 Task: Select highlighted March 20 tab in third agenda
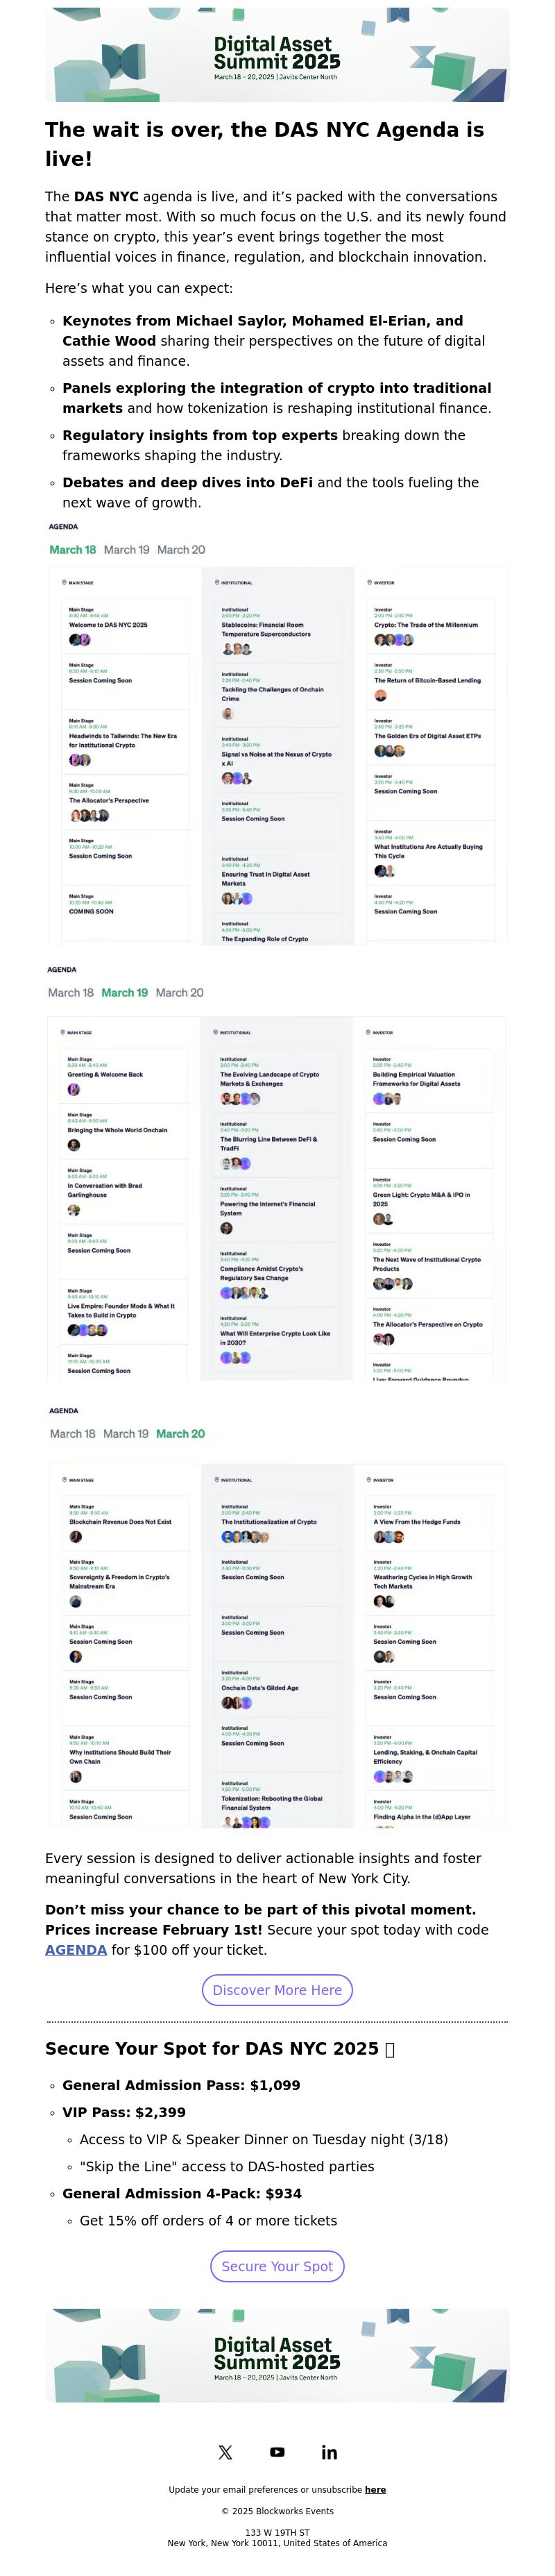pyautogui.click(x=180, y=1433)
